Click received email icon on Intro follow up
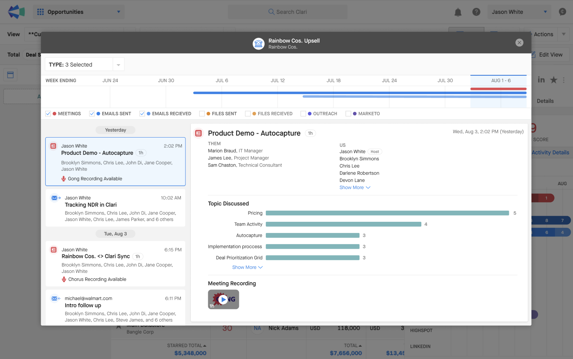573x359 pixels. pos(56,299)
